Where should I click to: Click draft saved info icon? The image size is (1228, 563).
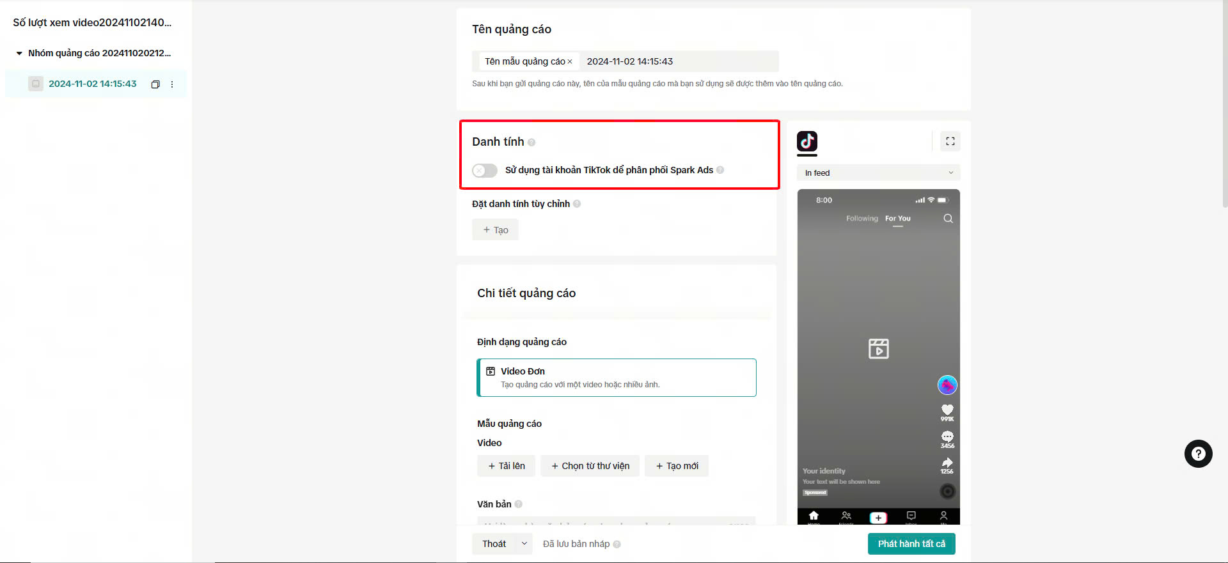point(617,544)
